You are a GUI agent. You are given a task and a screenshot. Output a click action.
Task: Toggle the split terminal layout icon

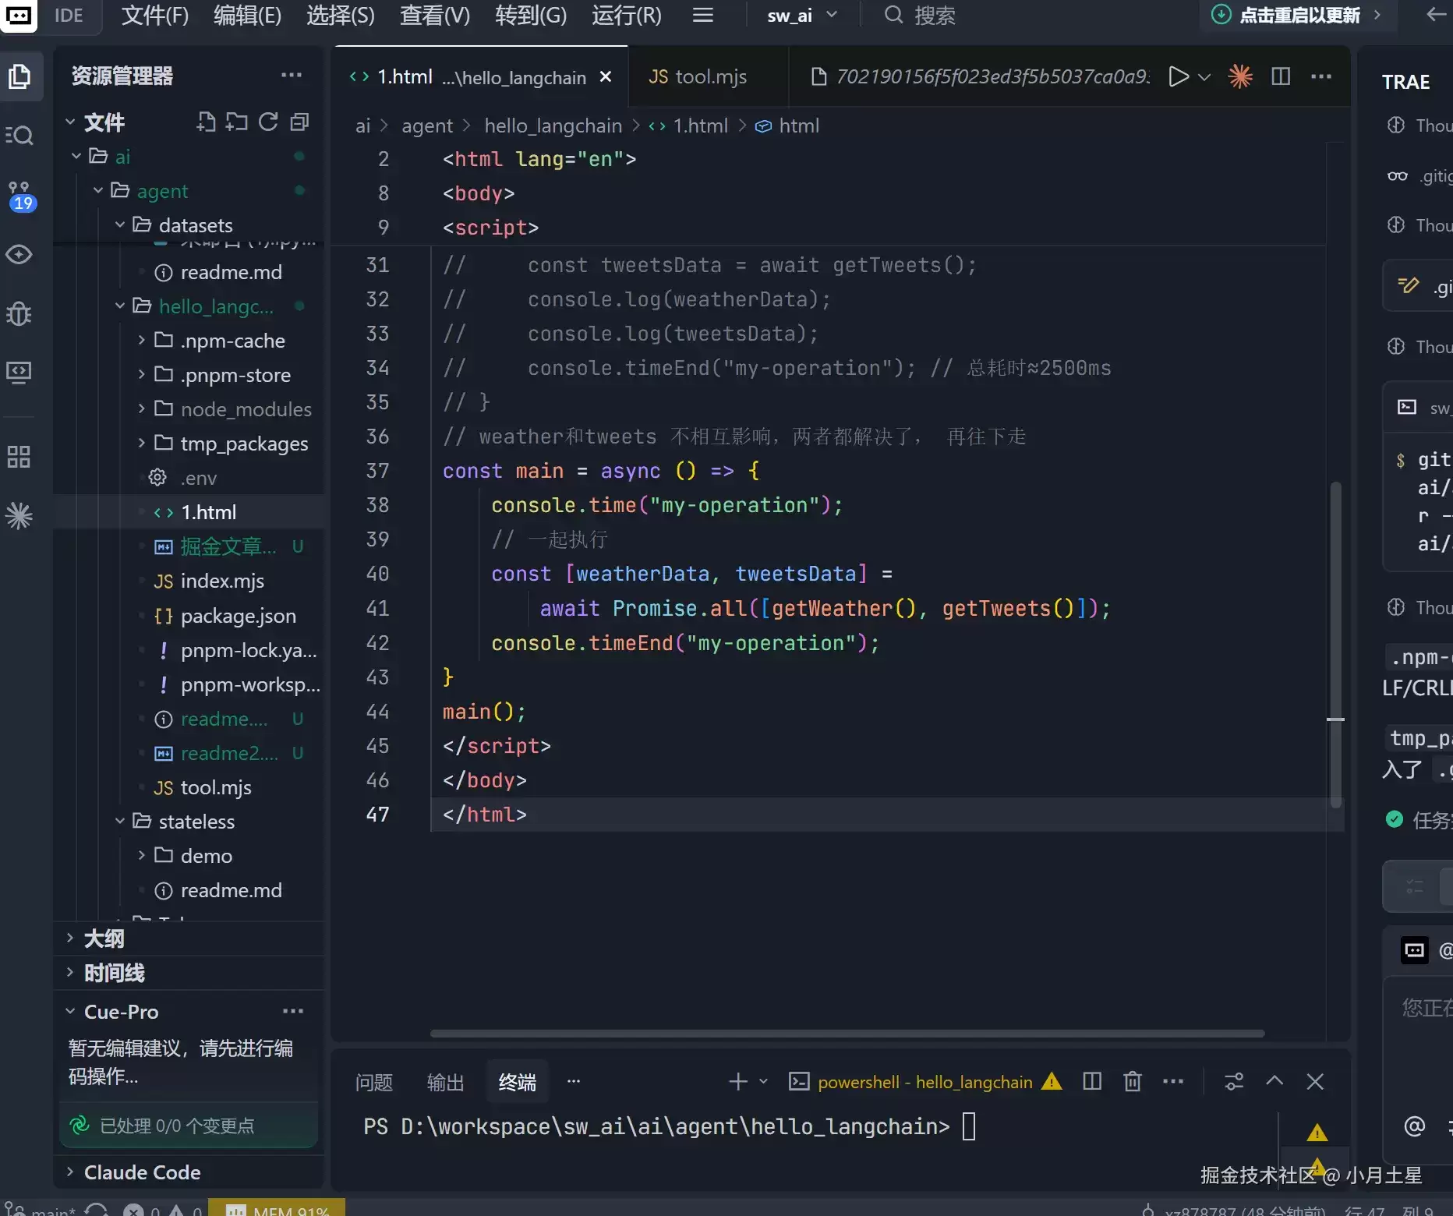[1092, 1081]
